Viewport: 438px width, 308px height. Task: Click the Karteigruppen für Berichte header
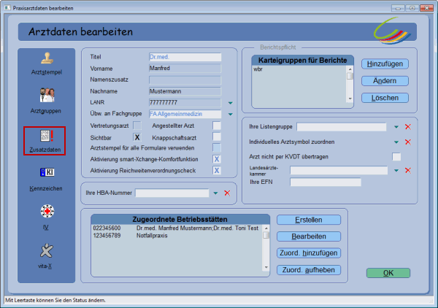point(302,61)
